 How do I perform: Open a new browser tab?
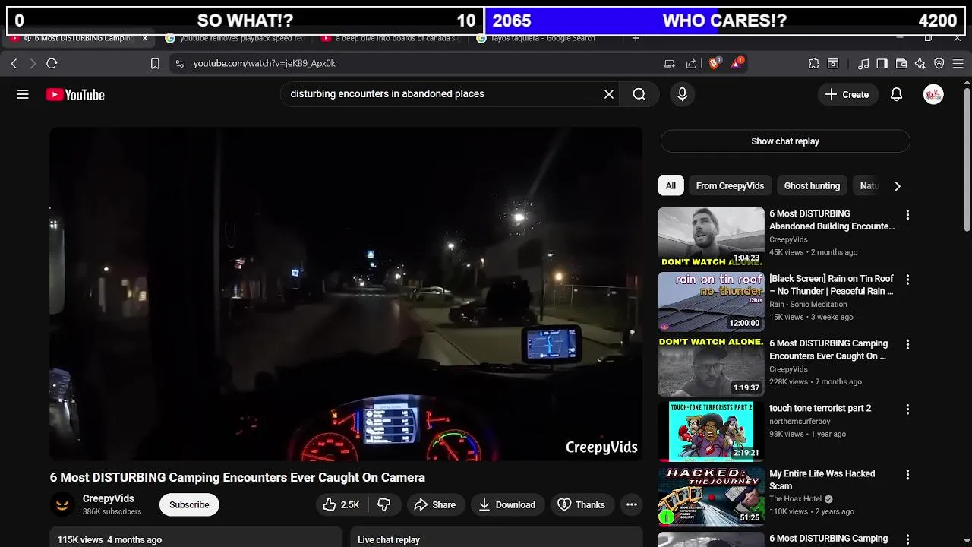tap(636, 38)
